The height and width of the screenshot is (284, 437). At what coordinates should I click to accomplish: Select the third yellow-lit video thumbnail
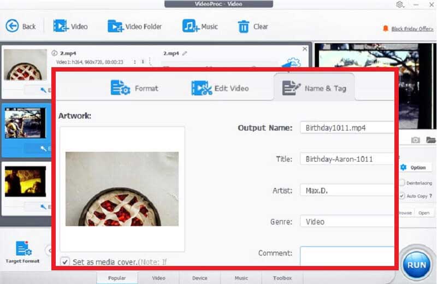(x=25, y=181)
